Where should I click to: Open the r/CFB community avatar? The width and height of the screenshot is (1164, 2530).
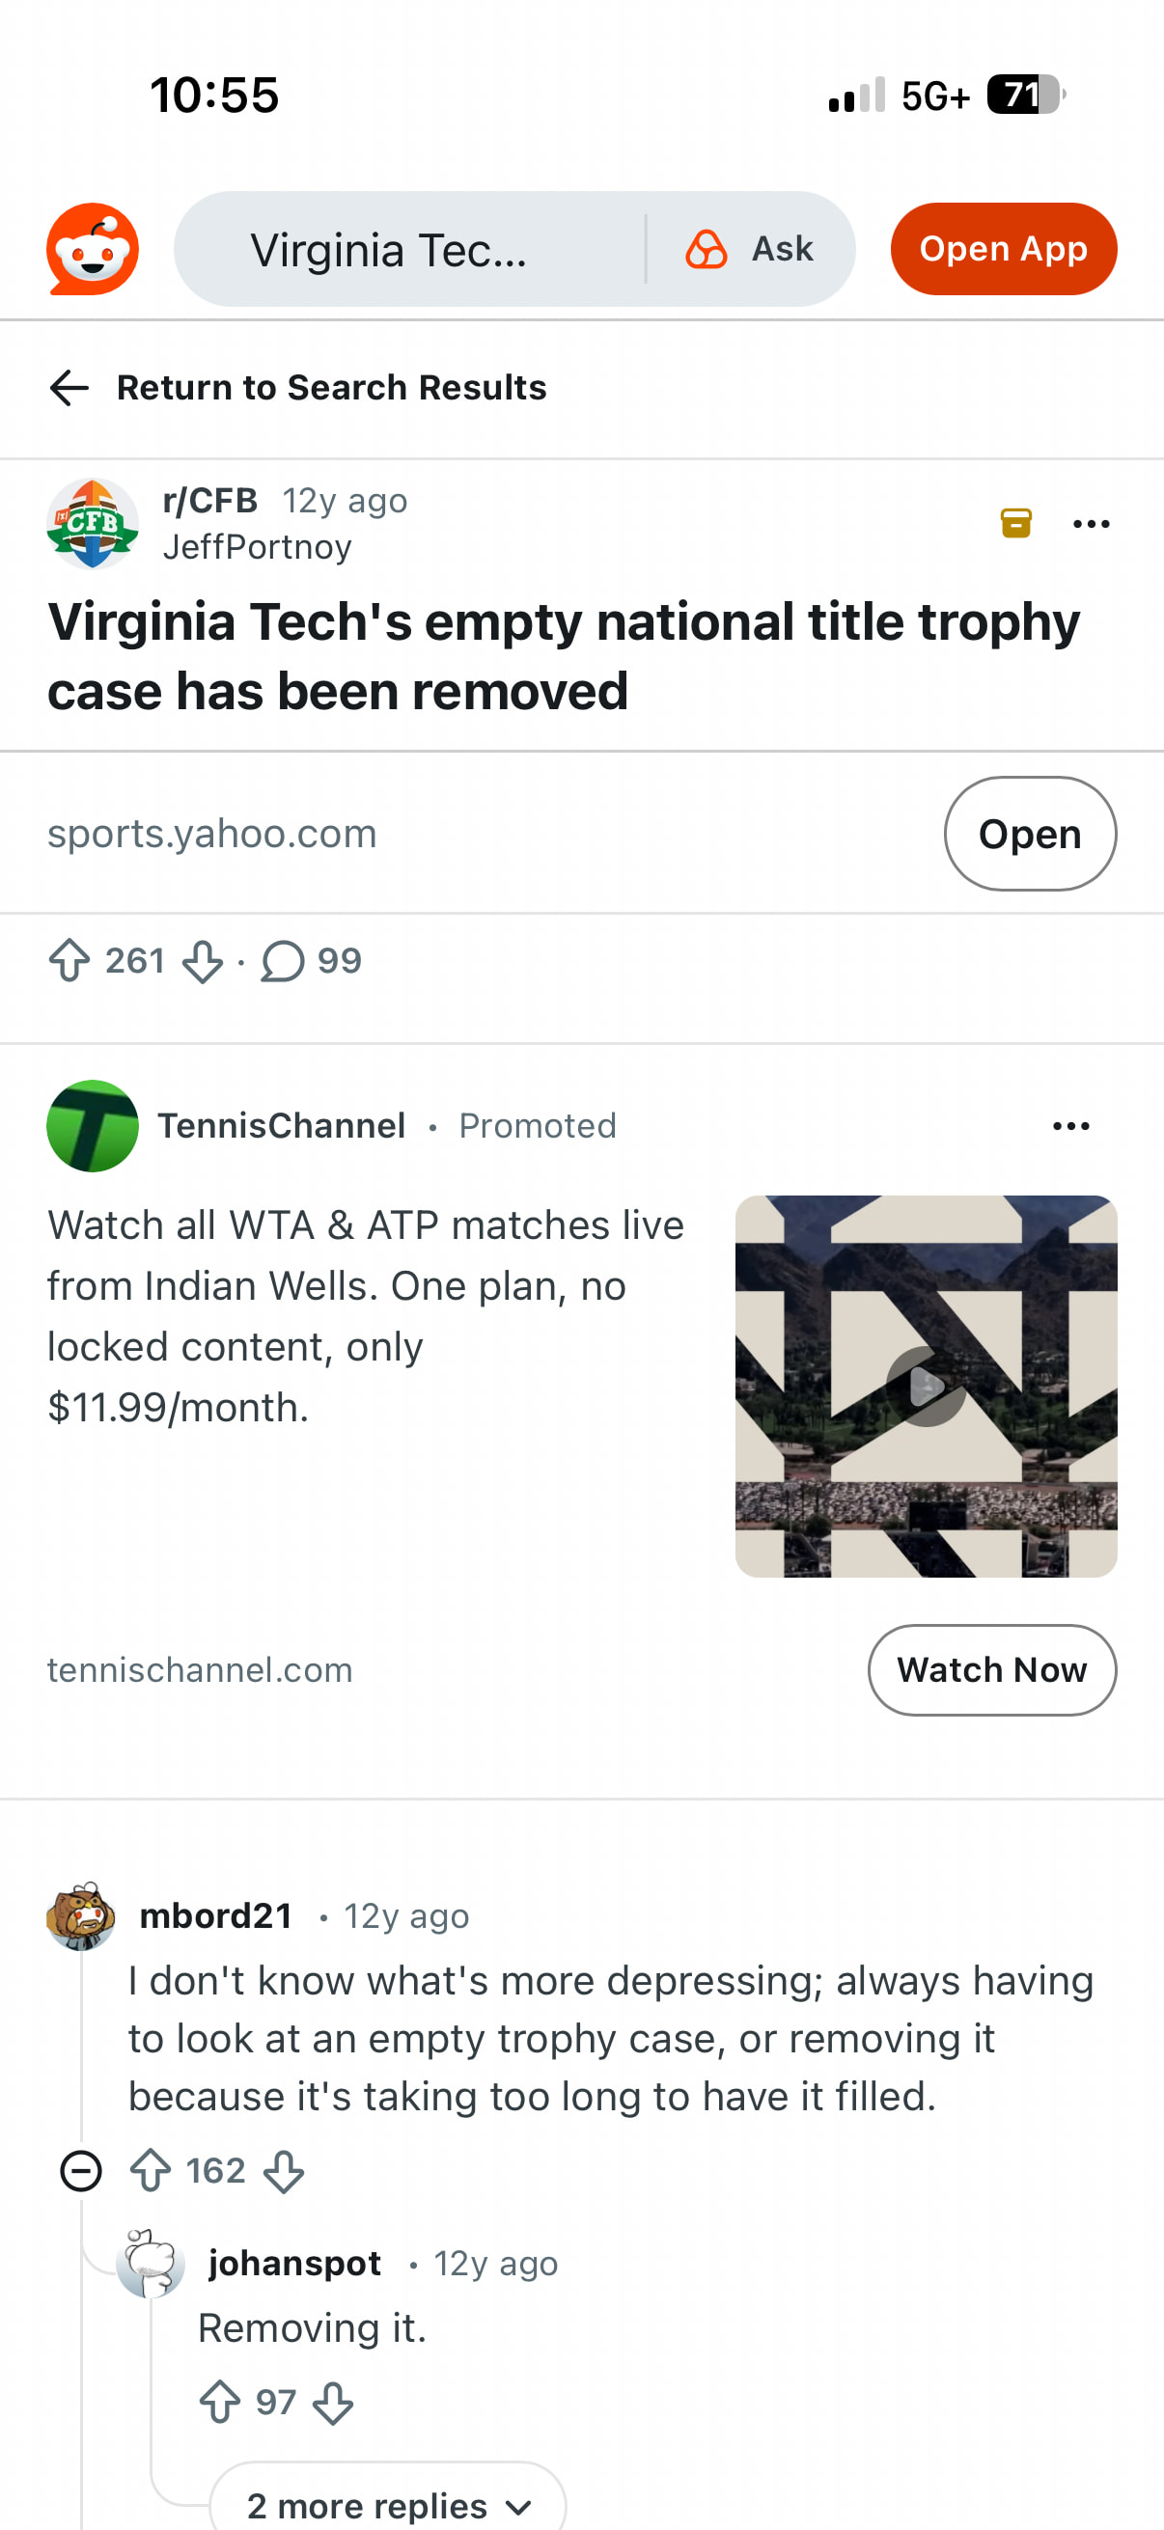pos(93,525)
